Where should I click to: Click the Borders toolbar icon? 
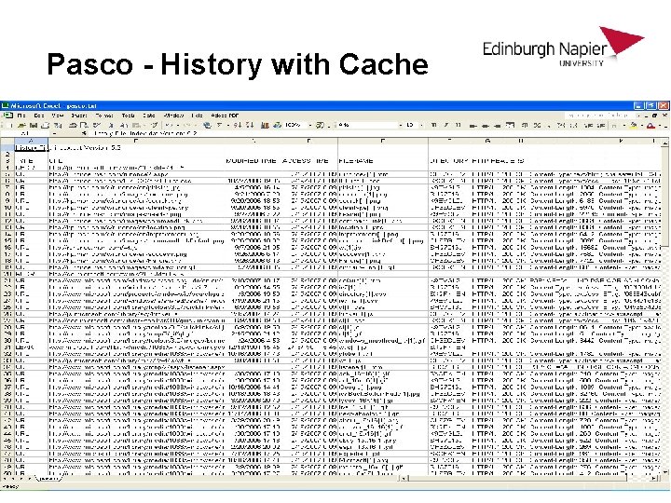click(x=614, y=126)
